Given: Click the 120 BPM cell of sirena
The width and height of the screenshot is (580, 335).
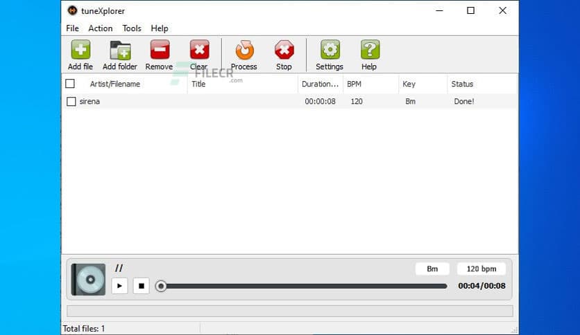Looking at the screenshot, I should tap(357, 102).
